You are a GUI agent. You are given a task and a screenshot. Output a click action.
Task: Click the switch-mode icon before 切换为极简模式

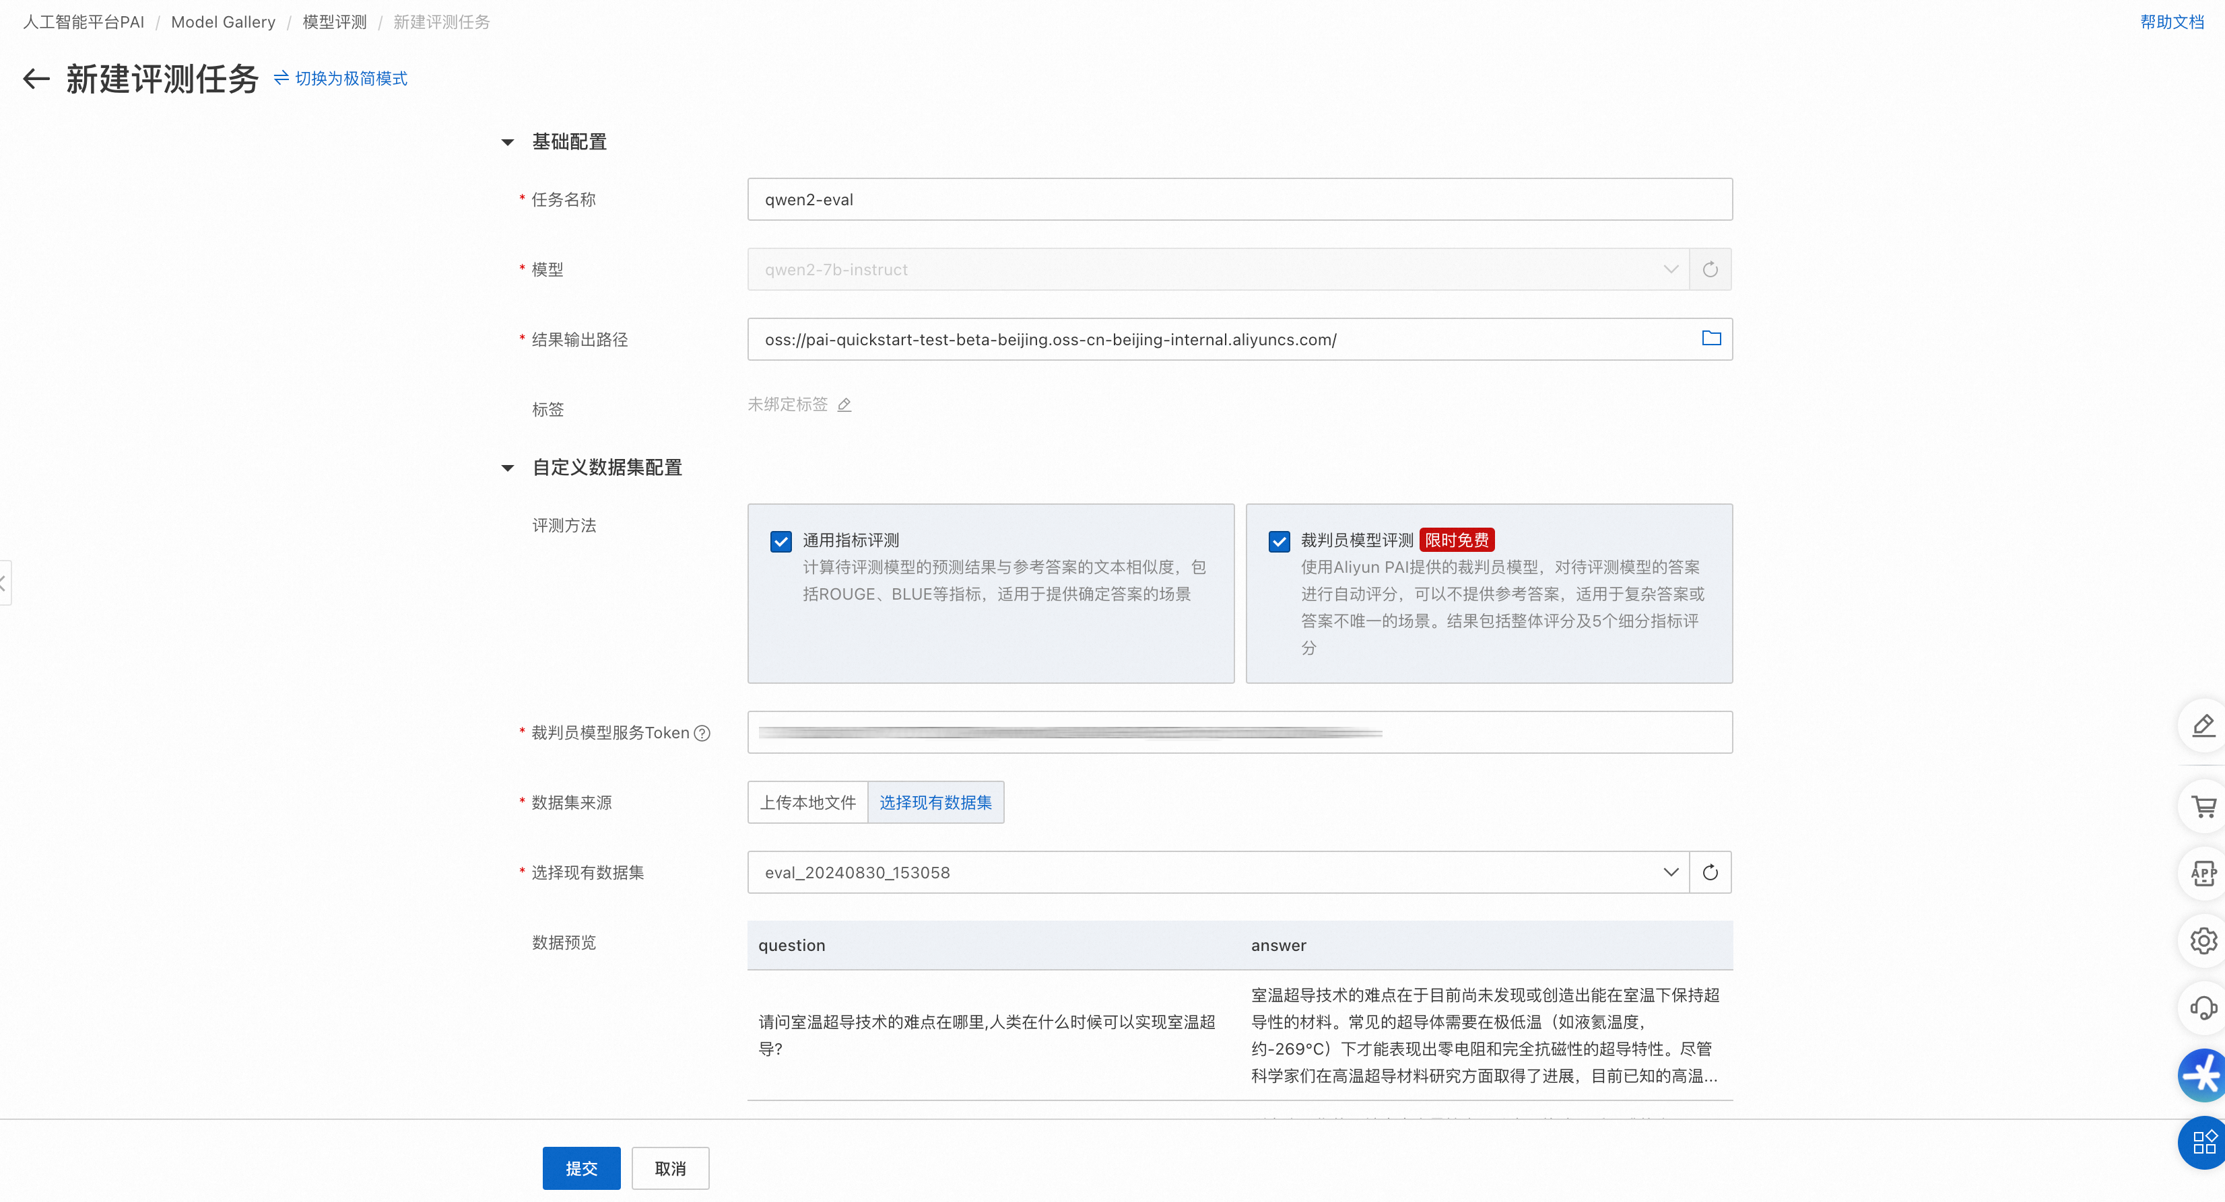(x=281, y=79)
